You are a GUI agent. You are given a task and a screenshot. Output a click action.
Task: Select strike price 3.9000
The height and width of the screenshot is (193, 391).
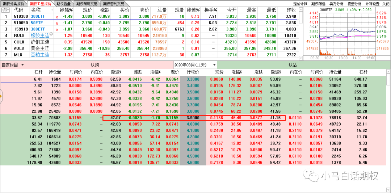(193, 117)
